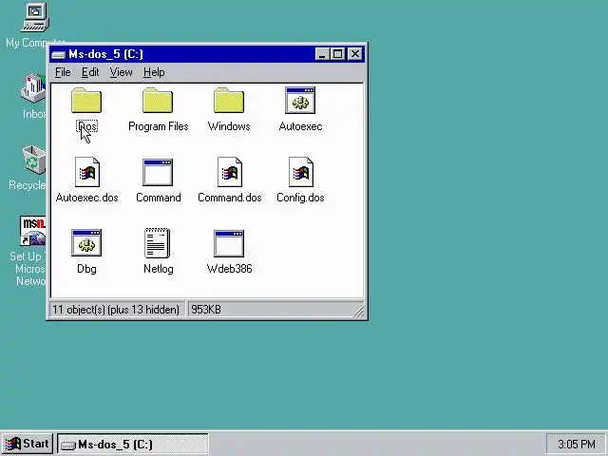Open the Start menu
Screen dimensions: 608x456
point(28,444)
